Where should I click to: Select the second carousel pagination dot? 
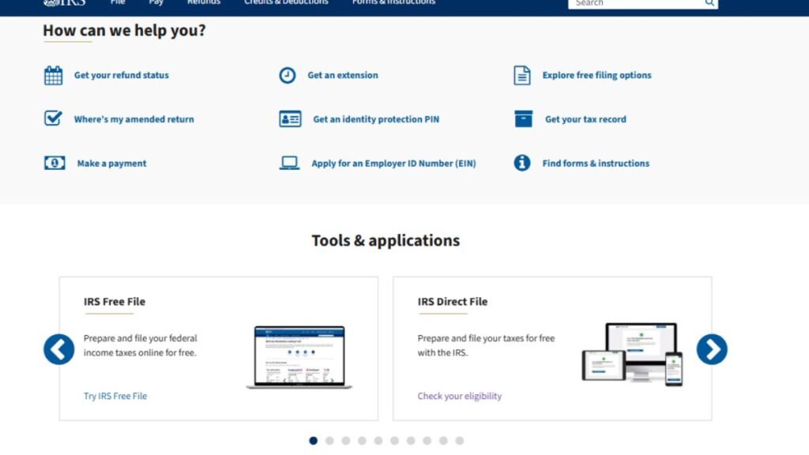tap(329, 441)
